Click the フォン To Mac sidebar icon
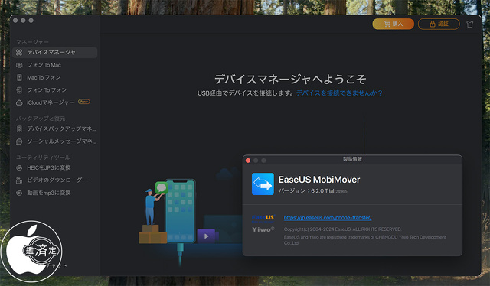The image size is (490, 286). pos(19,65)
